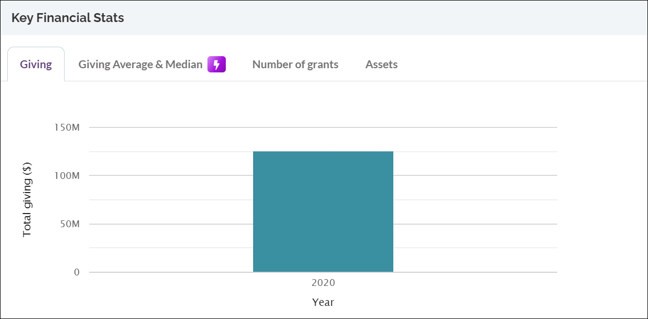Viewport: 648px width, 319px height.
Task: Click the Key Financial Stats heading
Action: point(68,17)
